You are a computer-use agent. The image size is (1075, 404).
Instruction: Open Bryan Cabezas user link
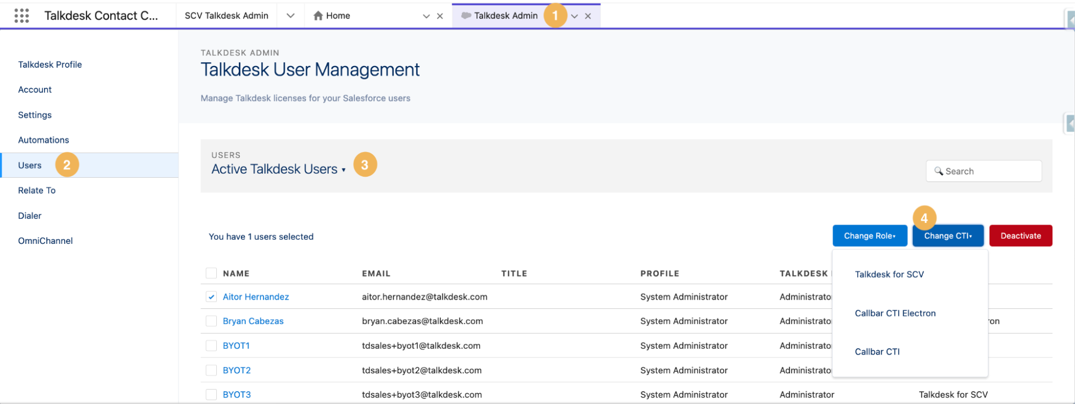253,321
